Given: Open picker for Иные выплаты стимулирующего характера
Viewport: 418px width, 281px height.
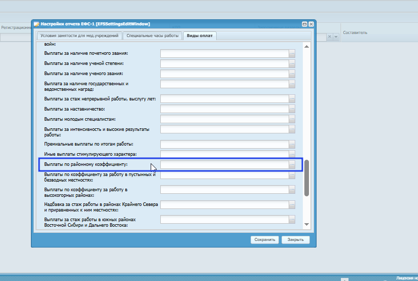Looking at the screenshot, I should (292, 154).
